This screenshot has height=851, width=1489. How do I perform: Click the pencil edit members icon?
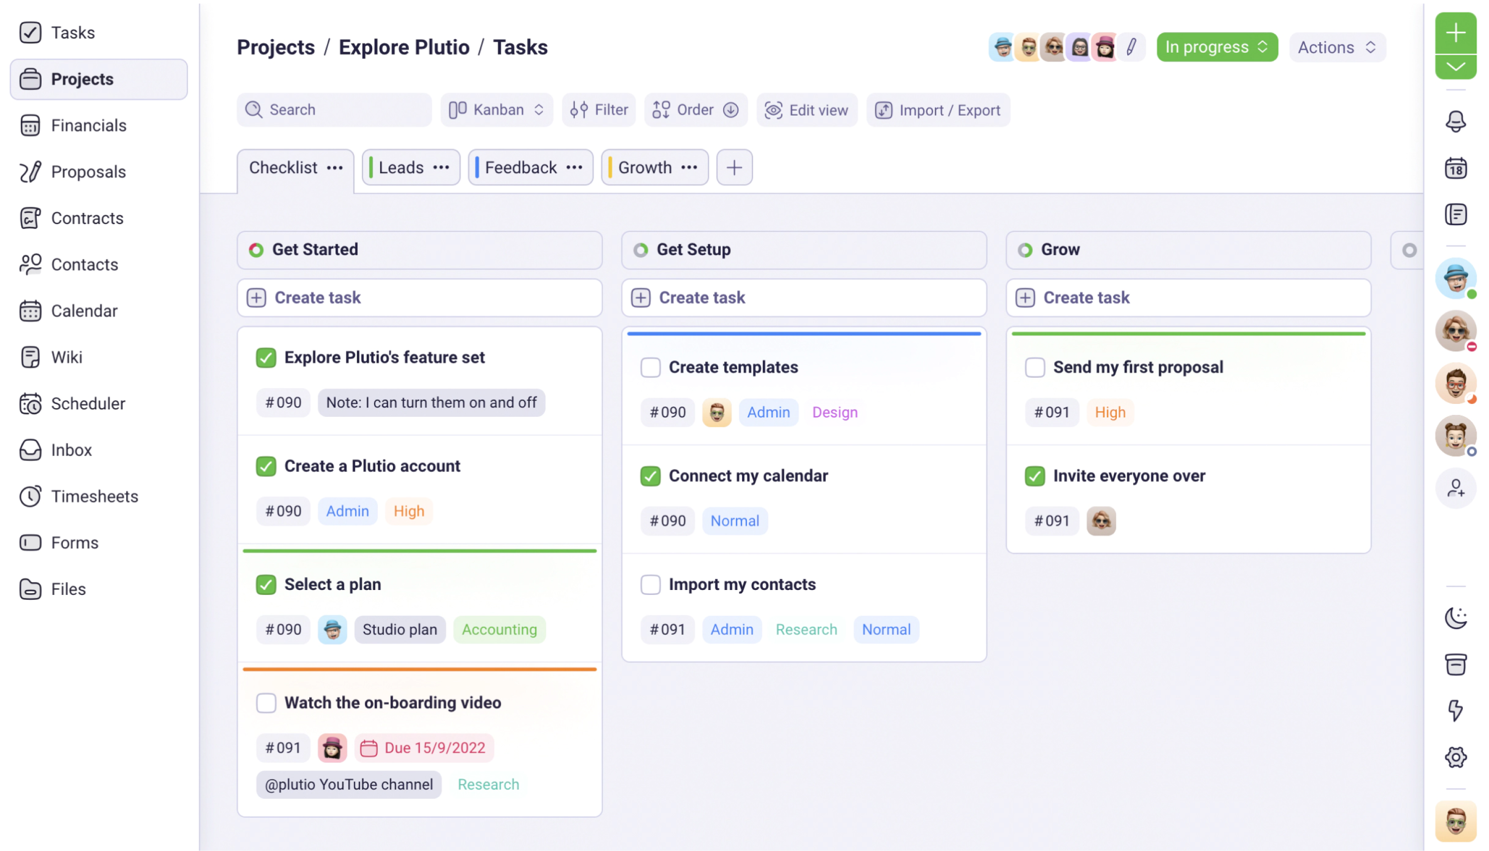click(x=1131, y=47)
